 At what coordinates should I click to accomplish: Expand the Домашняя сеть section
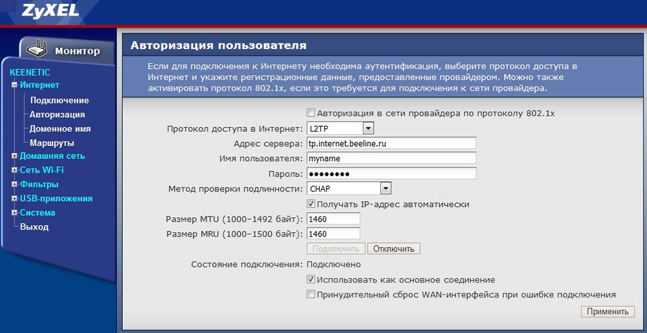(15, 156)
